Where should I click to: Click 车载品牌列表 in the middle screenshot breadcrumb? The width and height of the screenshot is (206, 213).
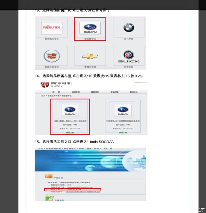53,96
